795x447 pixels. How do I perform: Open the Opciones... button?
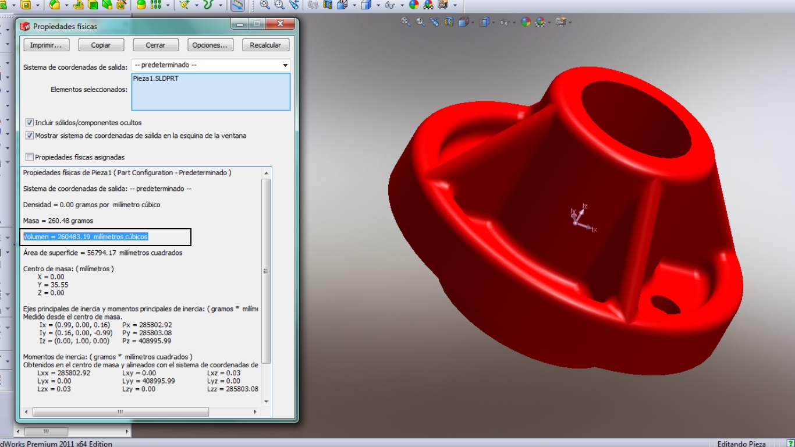coord(210,45)
